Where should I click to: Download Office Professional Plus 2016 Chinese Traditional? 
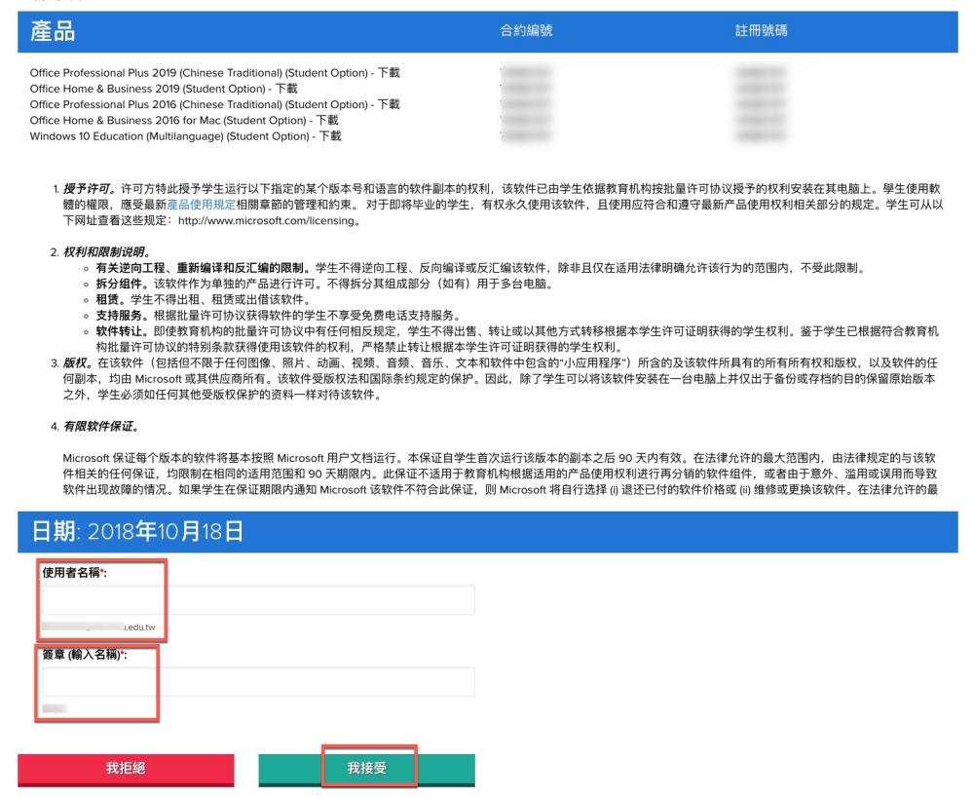(389, 104)
